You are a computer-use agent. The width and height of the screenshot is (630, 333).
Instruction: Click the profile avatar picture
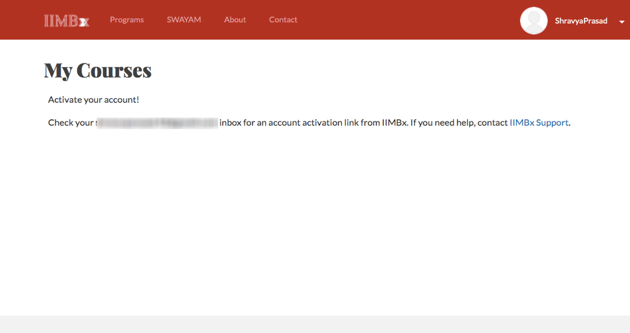[x=533, y=21]
